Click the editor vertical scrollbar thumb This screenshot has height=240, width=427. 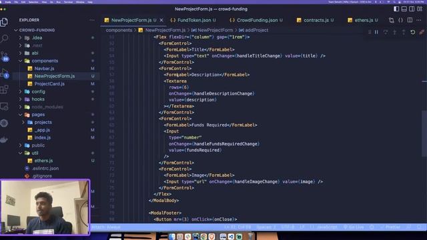coord(424,133)
